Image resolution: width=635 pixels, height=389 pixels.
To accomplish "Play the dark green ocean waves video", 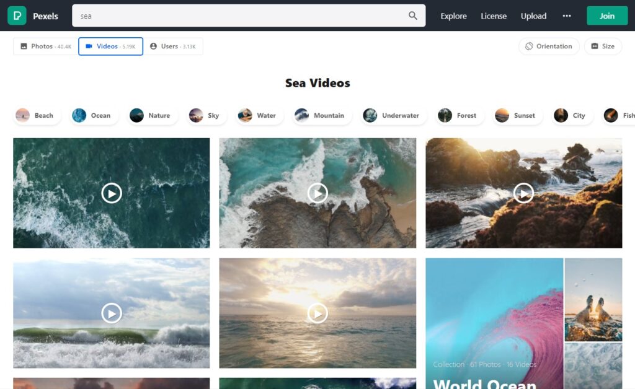I will click(x=112, y=193).
